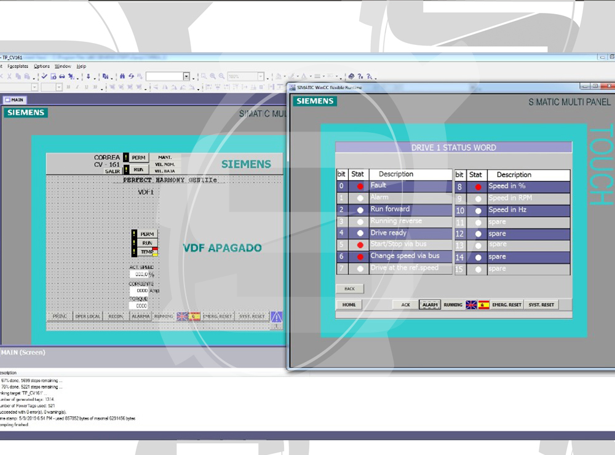Click the Drive ready status indicator
The width and height of the screenshot is (615, 455).
tap(360, 234)
